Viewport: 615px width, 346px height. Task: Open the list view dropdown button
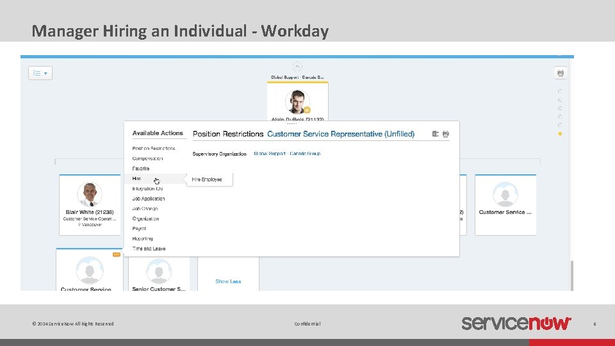[x=40, y=73]
